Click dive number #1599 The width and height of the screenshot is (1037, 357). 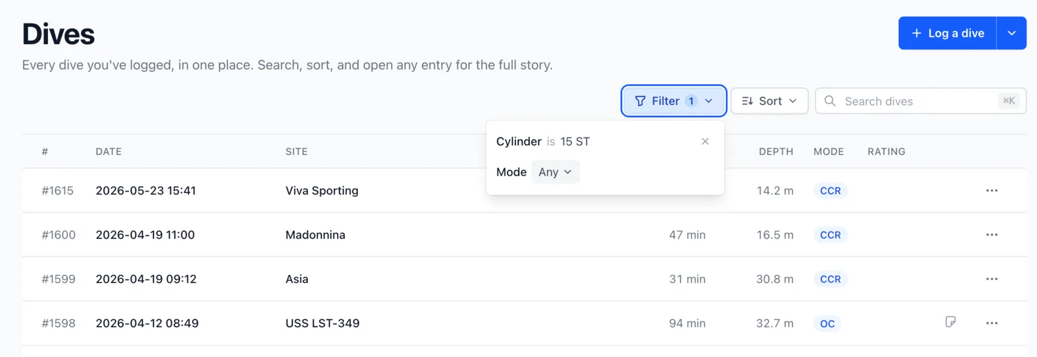tap(58, 279)
